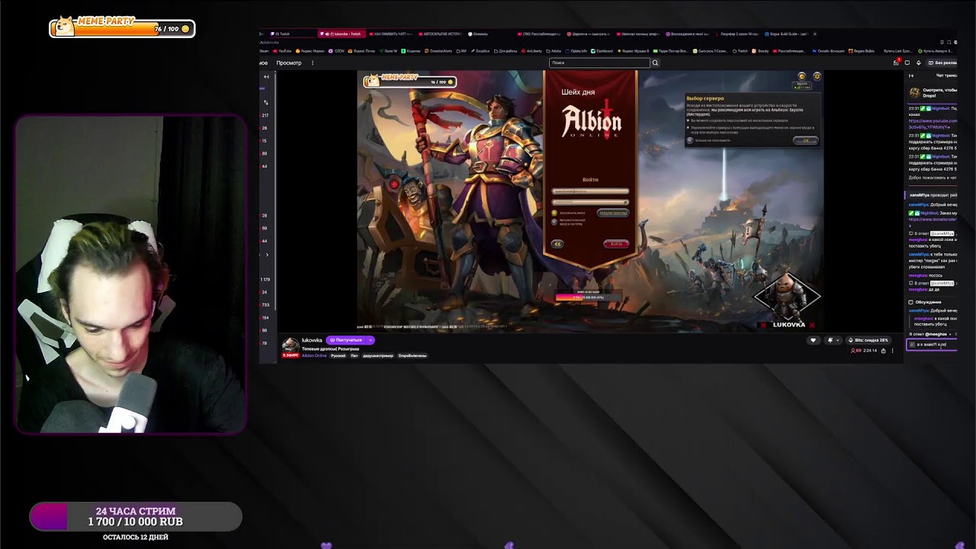Focus the chat message input
976x549 pixels.
(932, 345)
